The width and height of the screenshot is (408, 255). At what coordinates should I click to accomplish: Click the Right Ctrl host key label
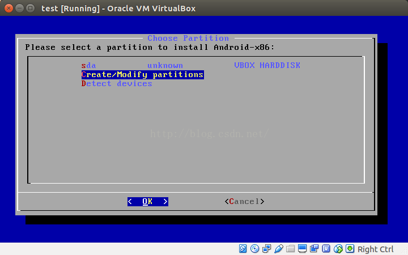point(376,249)
